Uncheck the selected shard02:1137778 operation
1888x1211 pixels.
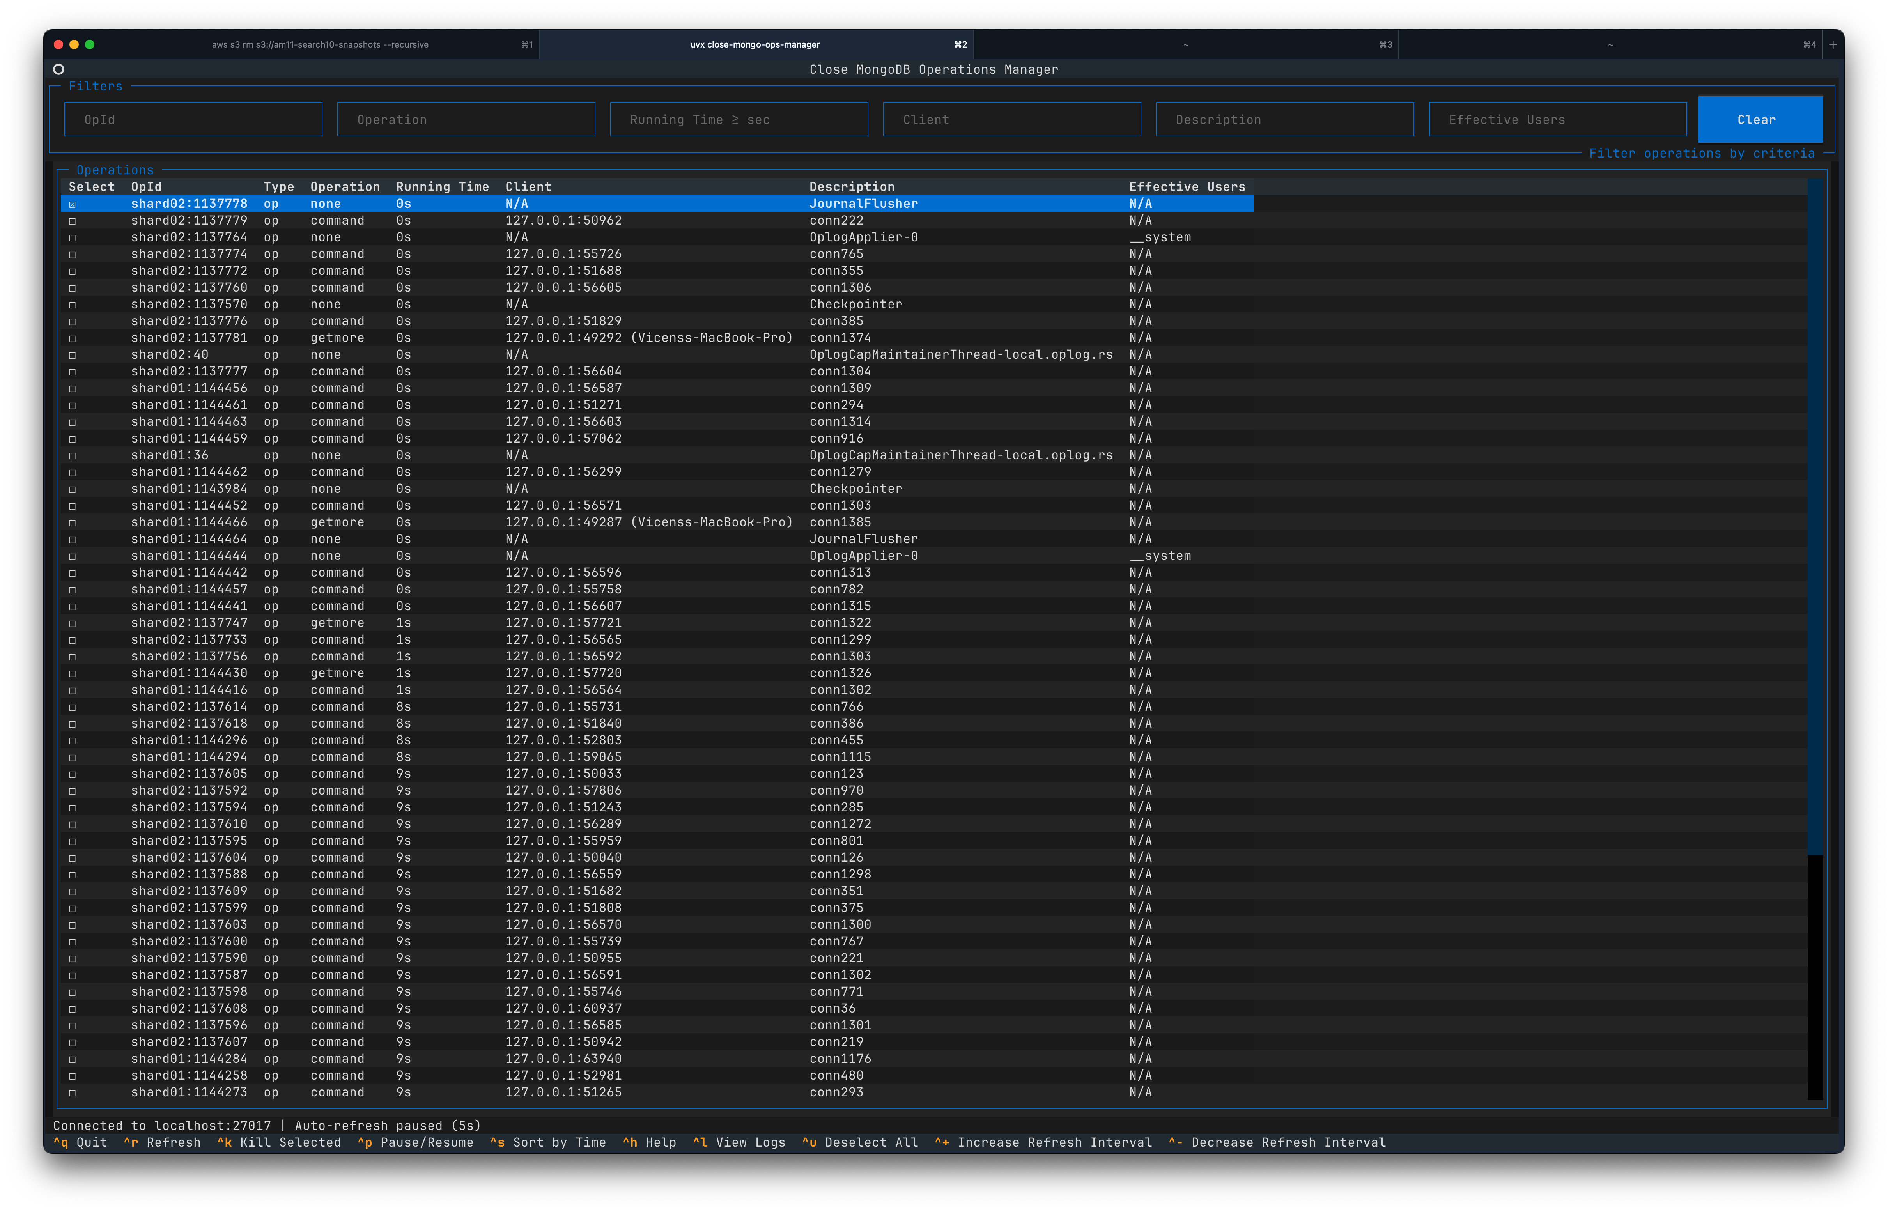[x=73, y=204]
